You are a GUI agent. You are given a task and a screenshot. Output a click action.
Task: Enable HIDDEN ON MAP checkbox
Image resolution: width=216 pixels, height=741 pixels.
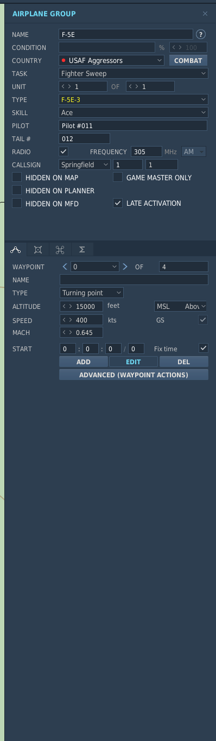[x=17, y=177]
